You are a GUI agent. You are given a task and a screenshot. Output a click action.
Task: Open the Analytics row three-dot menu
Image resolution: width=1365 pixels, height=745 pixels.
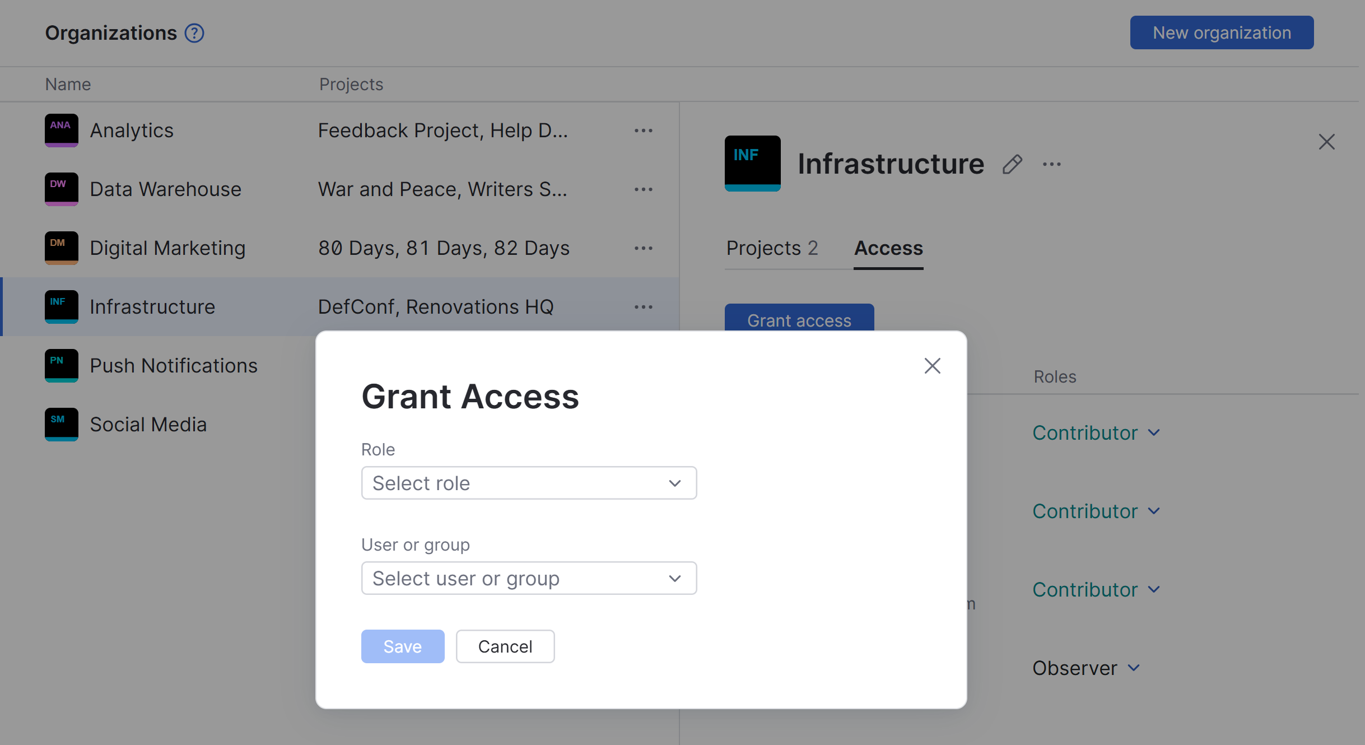pyautogui.click(x=643, y=131)
